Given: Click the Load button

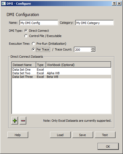Looking at the screenshot, I should coord(60,135).
